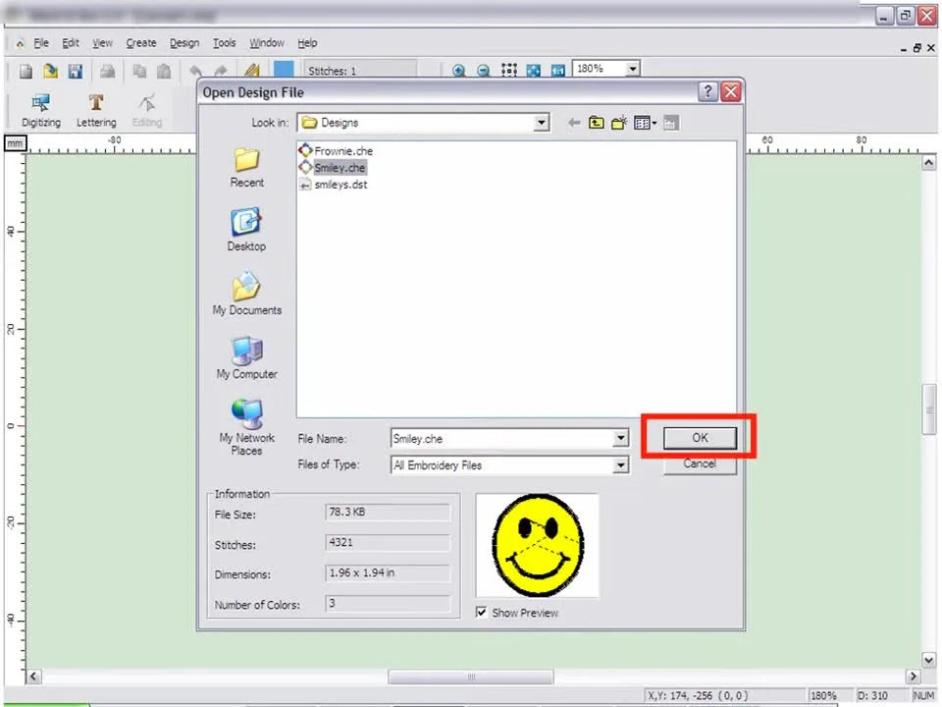942x707 pixels.
Task: Click the fit to window zoom icon
Action: click(534, 71)
